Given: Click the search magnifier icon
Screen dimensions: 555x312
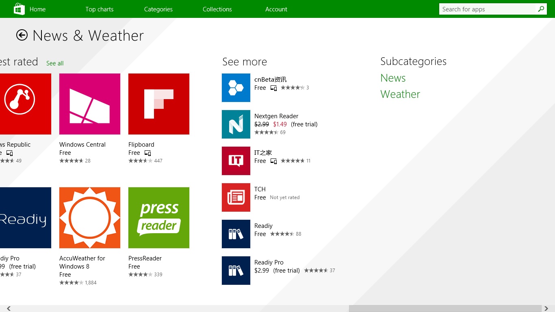Looking at the screenshot, I should click(541, 9).
